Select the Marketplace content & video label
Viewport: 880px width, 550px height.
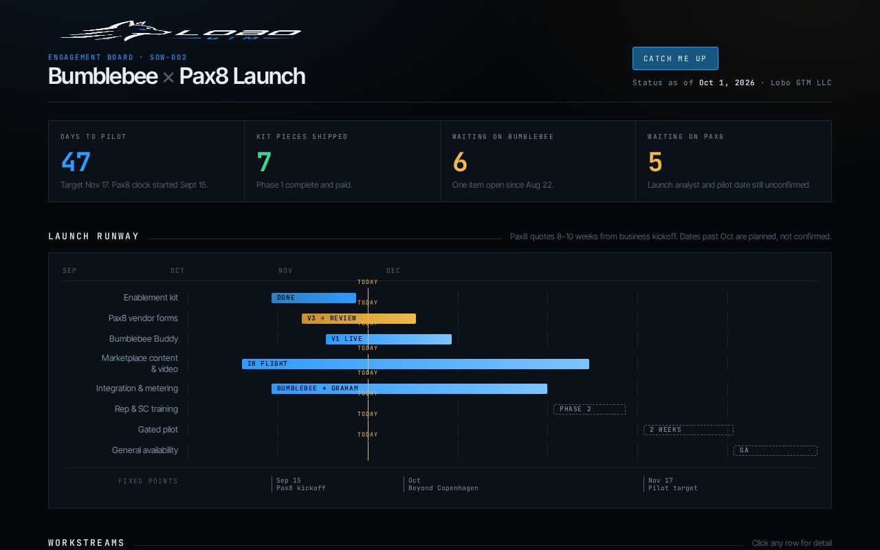click(x=140, y=364)
